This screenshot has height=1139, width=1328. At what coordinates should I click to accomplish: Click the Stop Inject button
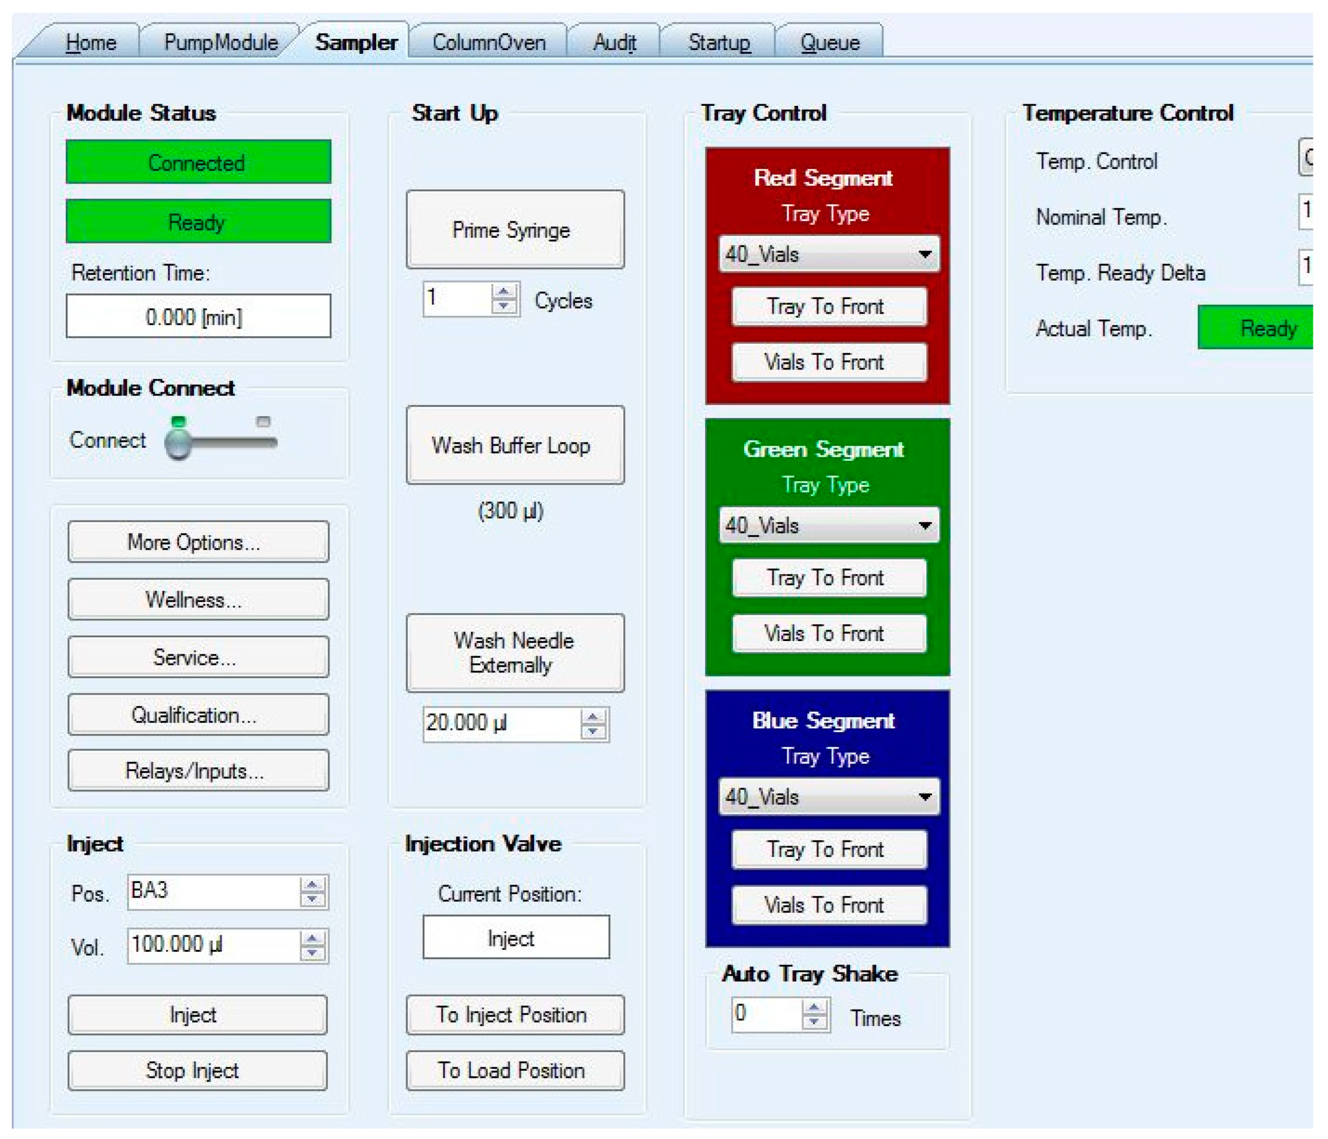click(197, 1070)
